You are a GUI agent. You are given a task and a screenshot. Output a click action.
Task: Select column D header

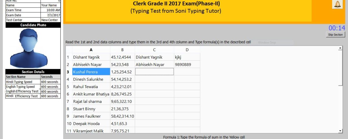point(187,50)
